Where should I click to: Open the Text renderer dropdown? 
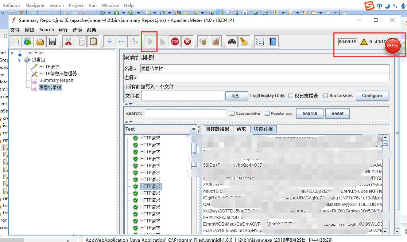194,129
